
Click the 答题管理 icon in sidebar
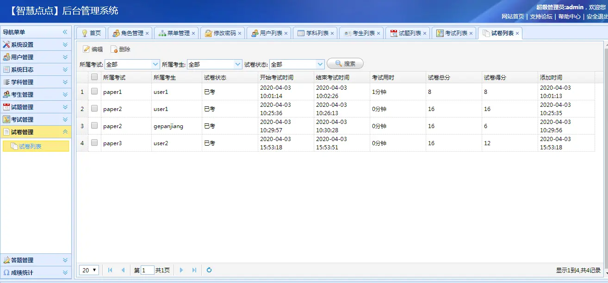(6, 260)
